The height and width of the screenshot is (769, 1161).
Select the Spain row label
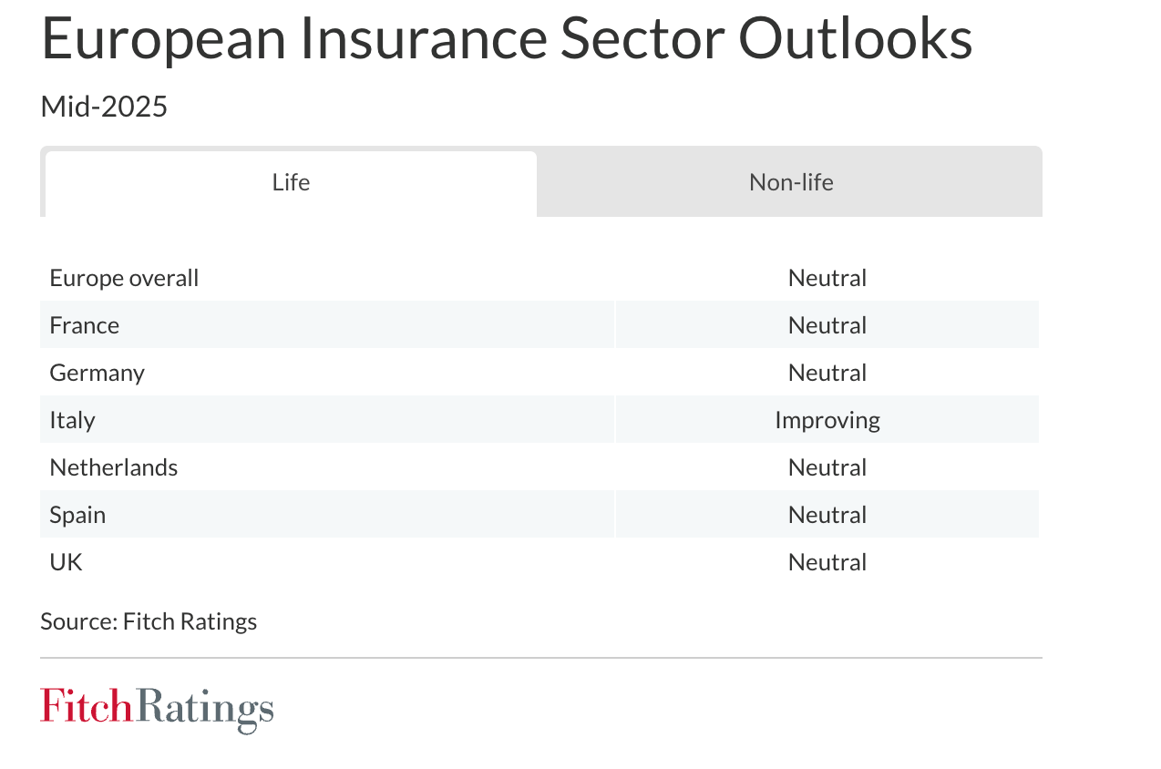pos(77,515)
